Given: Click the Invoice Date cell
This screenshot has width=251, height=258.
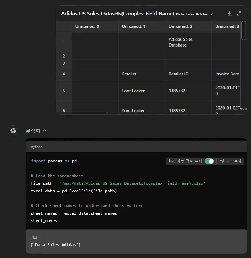Looking at the screenshot, I should pos(227,74).
